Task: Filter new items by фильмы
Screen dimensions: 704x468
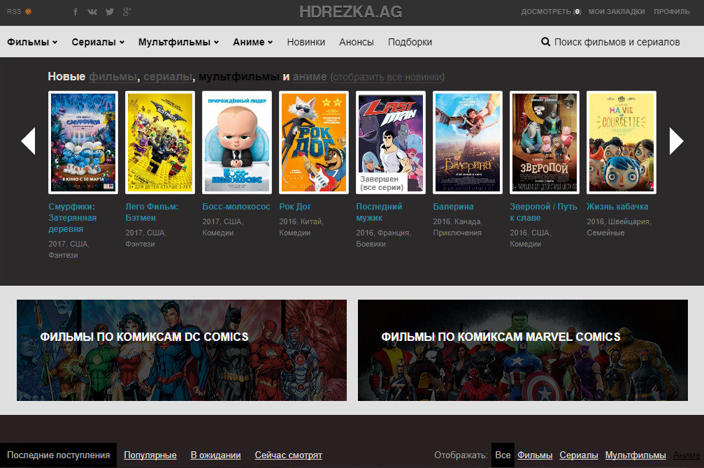Action: (113, 77)
